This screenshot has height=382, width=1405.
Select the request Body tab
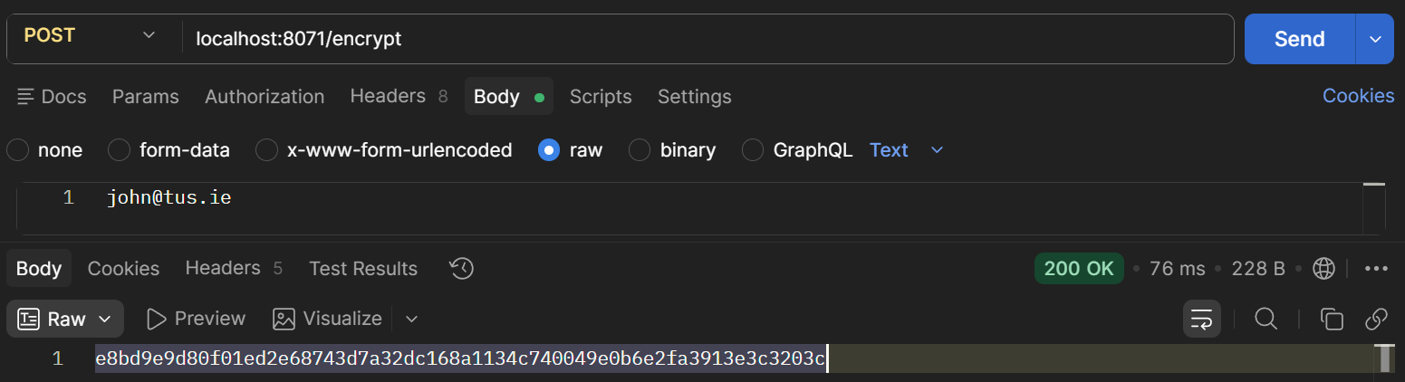508,96
